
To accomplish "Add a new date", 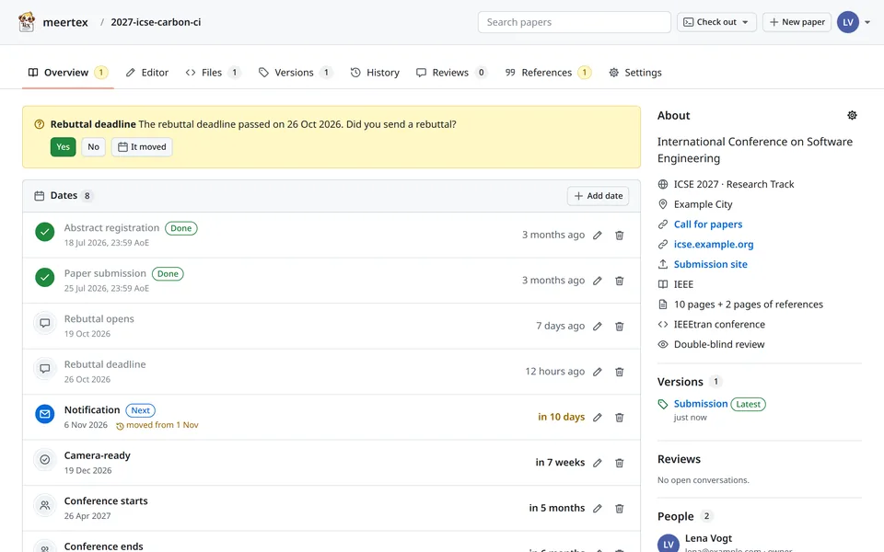I will (x=599, y=196).
